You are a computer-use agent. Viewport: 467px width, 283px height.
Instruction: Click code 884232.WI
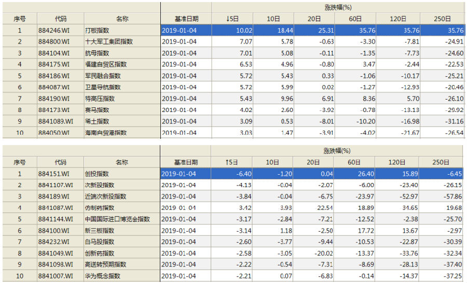pos(53,242)
